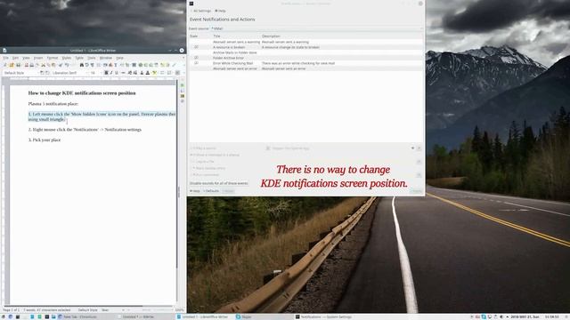
Task: Click the Cut scissors icon in Writer toolbar
Action: tap(43, 65)
